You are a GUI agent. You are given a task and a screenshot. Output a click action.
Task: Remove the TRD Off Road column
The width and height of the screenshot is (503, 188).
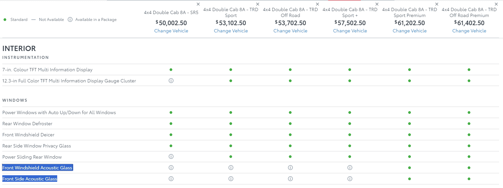point(317,4)
